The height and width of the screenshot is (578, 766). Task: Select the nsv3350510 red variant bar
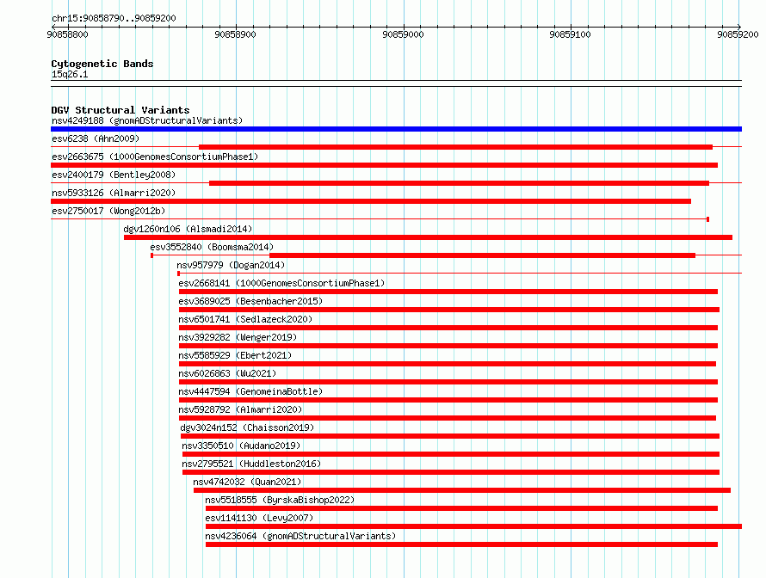pyautogui.click(x=451, y=454)
